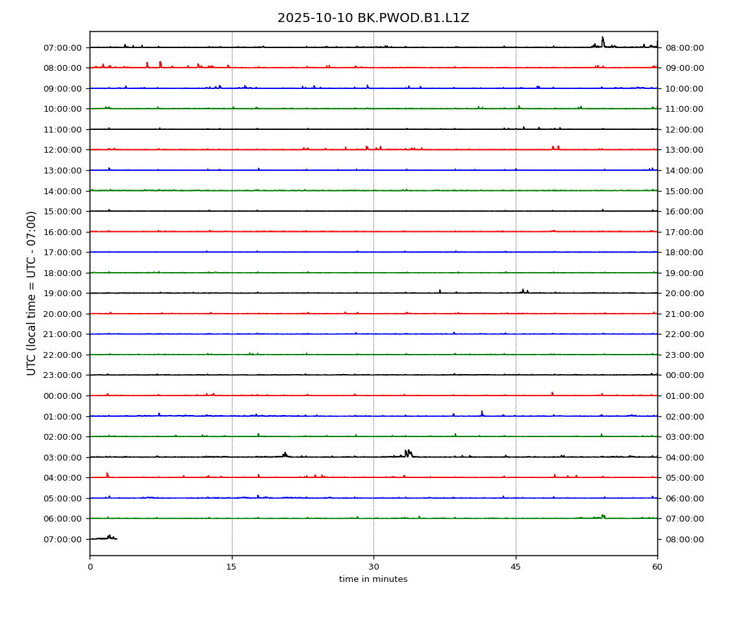Click the green bump near minute 54 on 06:00 trace
The image size is (747, 617).
(603, 516)
